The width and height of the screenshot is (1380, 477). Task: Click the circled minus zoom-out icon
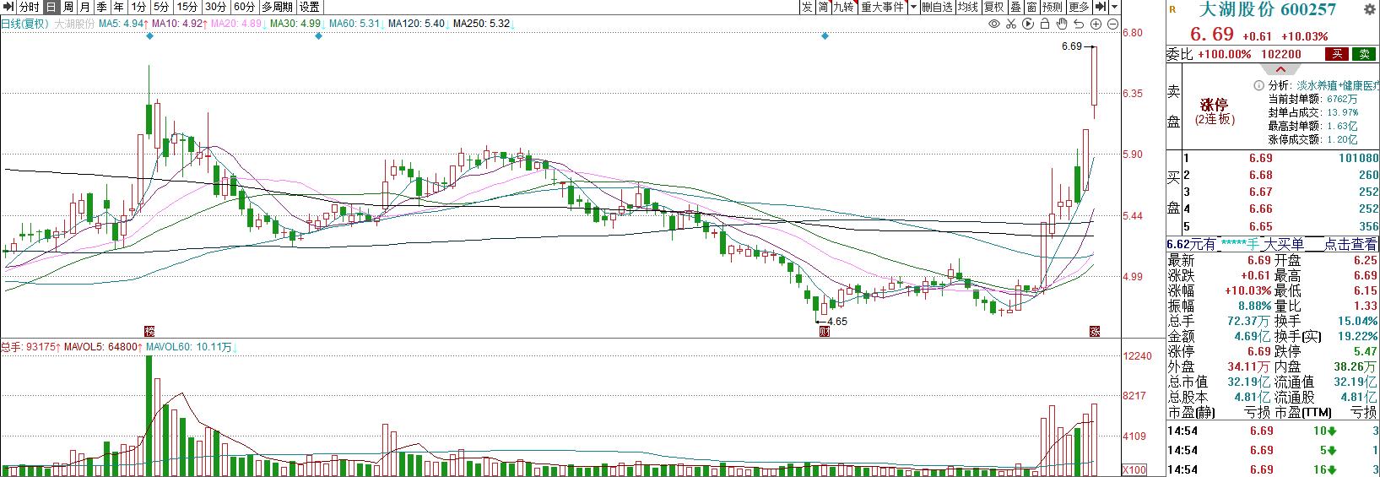click(x=1113, y=24)
